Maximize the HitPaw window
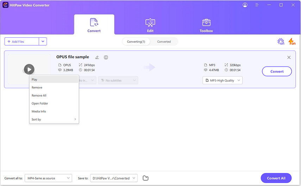Viewport: 301px width, 186px height. tap(281, 5)
